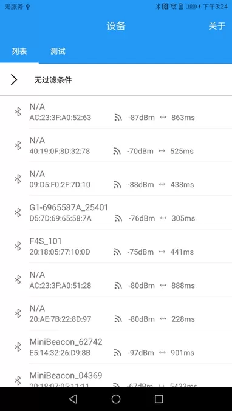The image size is (232, 411).
Task: Tap Bluetooth icon beside 40:19:0F:8D:32:78
Action: 18,145
